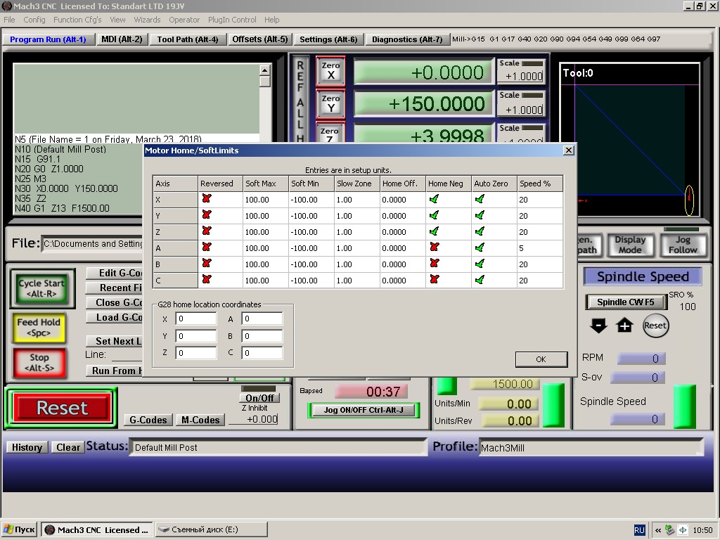Click G28 Y coordinate field
This screenshot has width=720, height=540.
195,336
